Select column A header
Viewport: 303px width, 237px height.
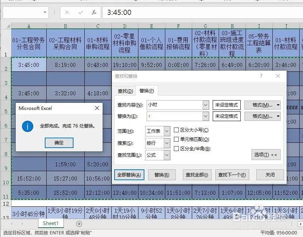[29, 26]
